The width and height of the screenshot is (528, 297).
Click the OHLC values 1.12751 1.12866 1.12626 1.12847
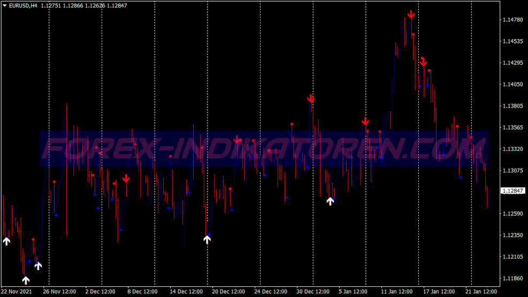pos(84,6)
